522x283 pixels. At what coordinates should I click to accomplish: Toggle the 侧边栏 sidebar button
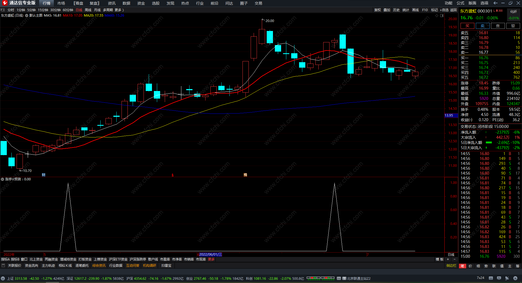click(451, 266)
